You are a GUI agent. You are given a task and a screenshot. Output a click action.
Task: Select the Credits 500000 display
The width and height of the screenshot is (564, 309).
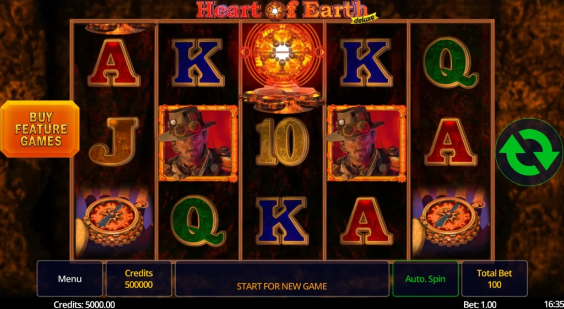tap(138, 279)
